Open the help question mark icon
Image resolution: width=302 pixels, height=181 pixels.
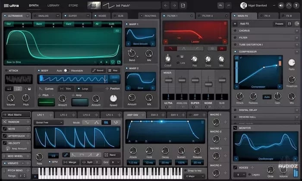point(296,6)
